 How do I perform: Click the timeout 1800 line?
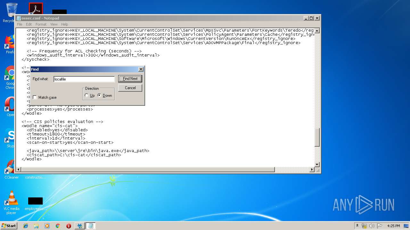pyautogui.click(x=56, y=134)
